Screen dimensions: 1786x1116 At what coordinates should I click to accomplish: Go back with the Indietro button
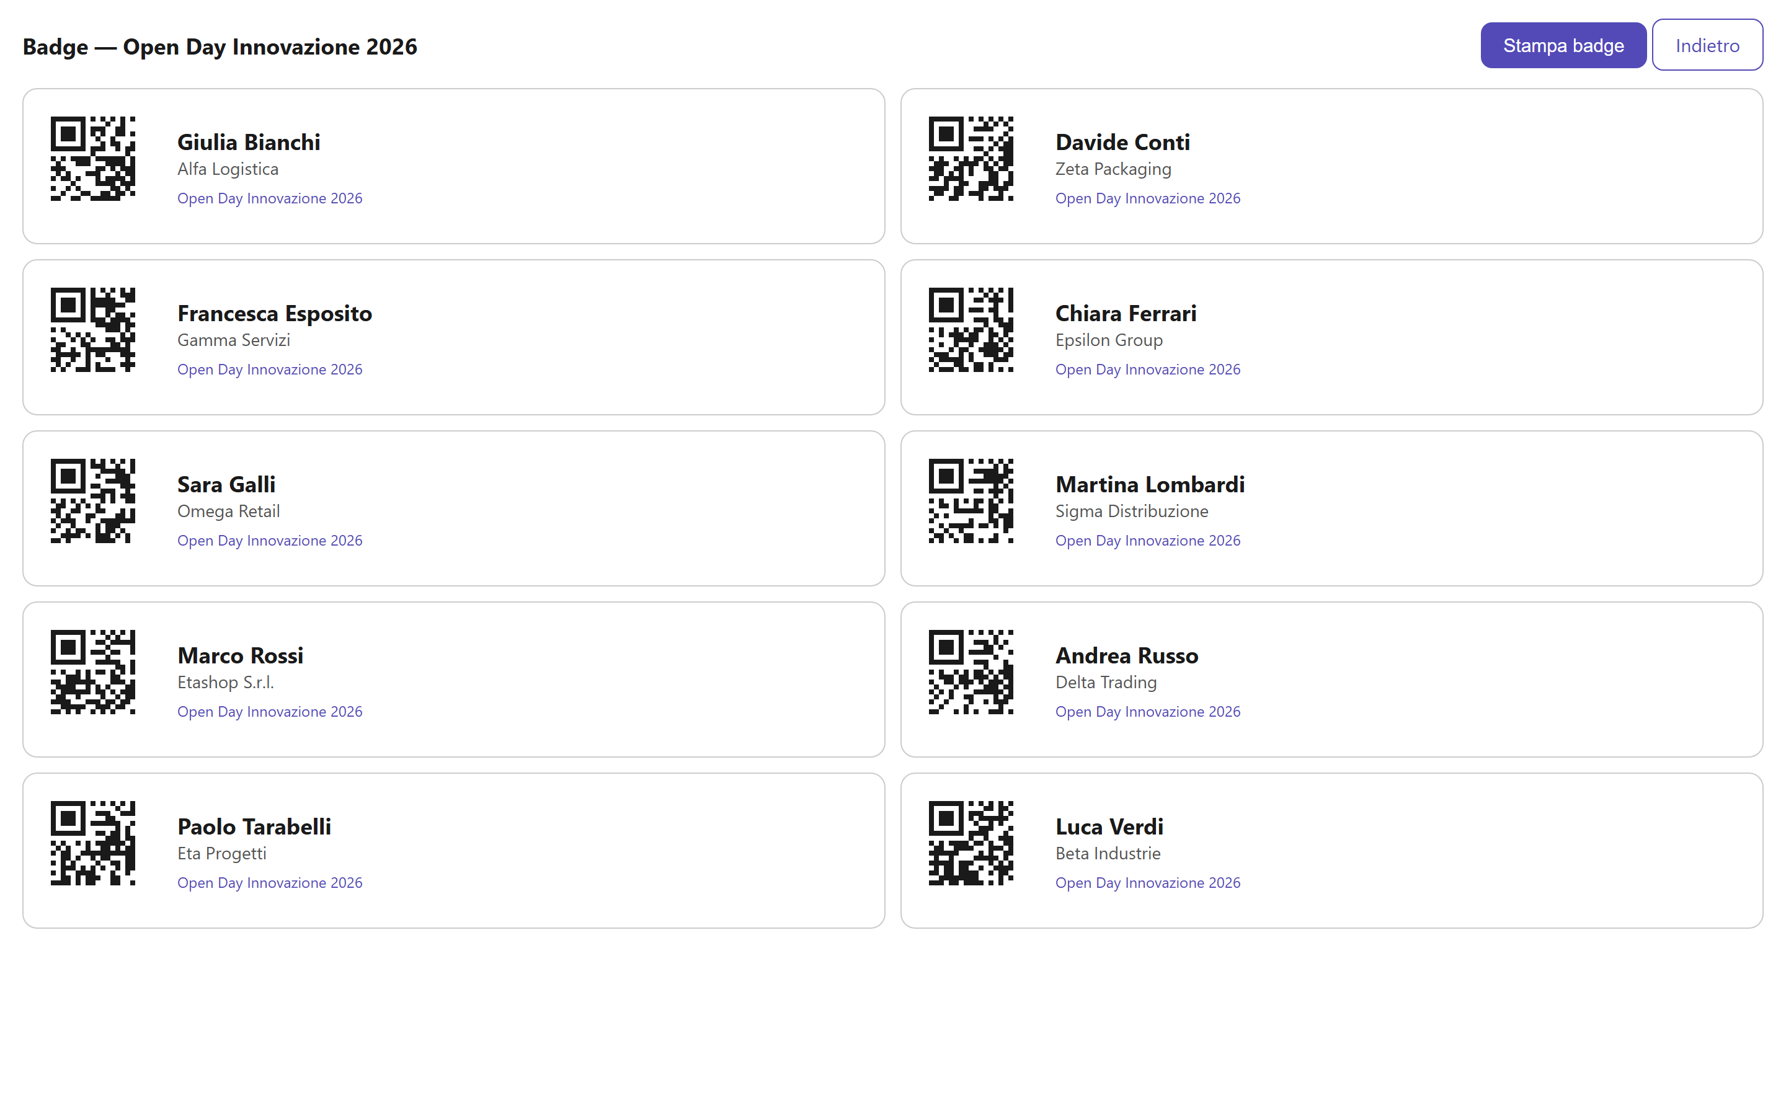point(1706,46)
